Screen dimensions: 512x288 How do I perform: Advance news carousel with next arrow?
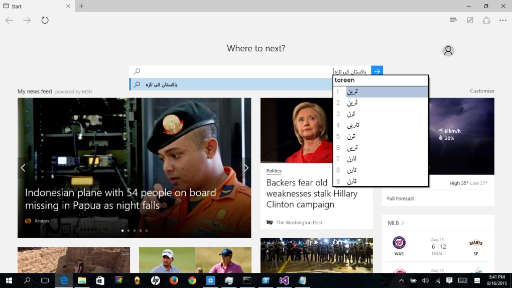click(x=246, y=168)
